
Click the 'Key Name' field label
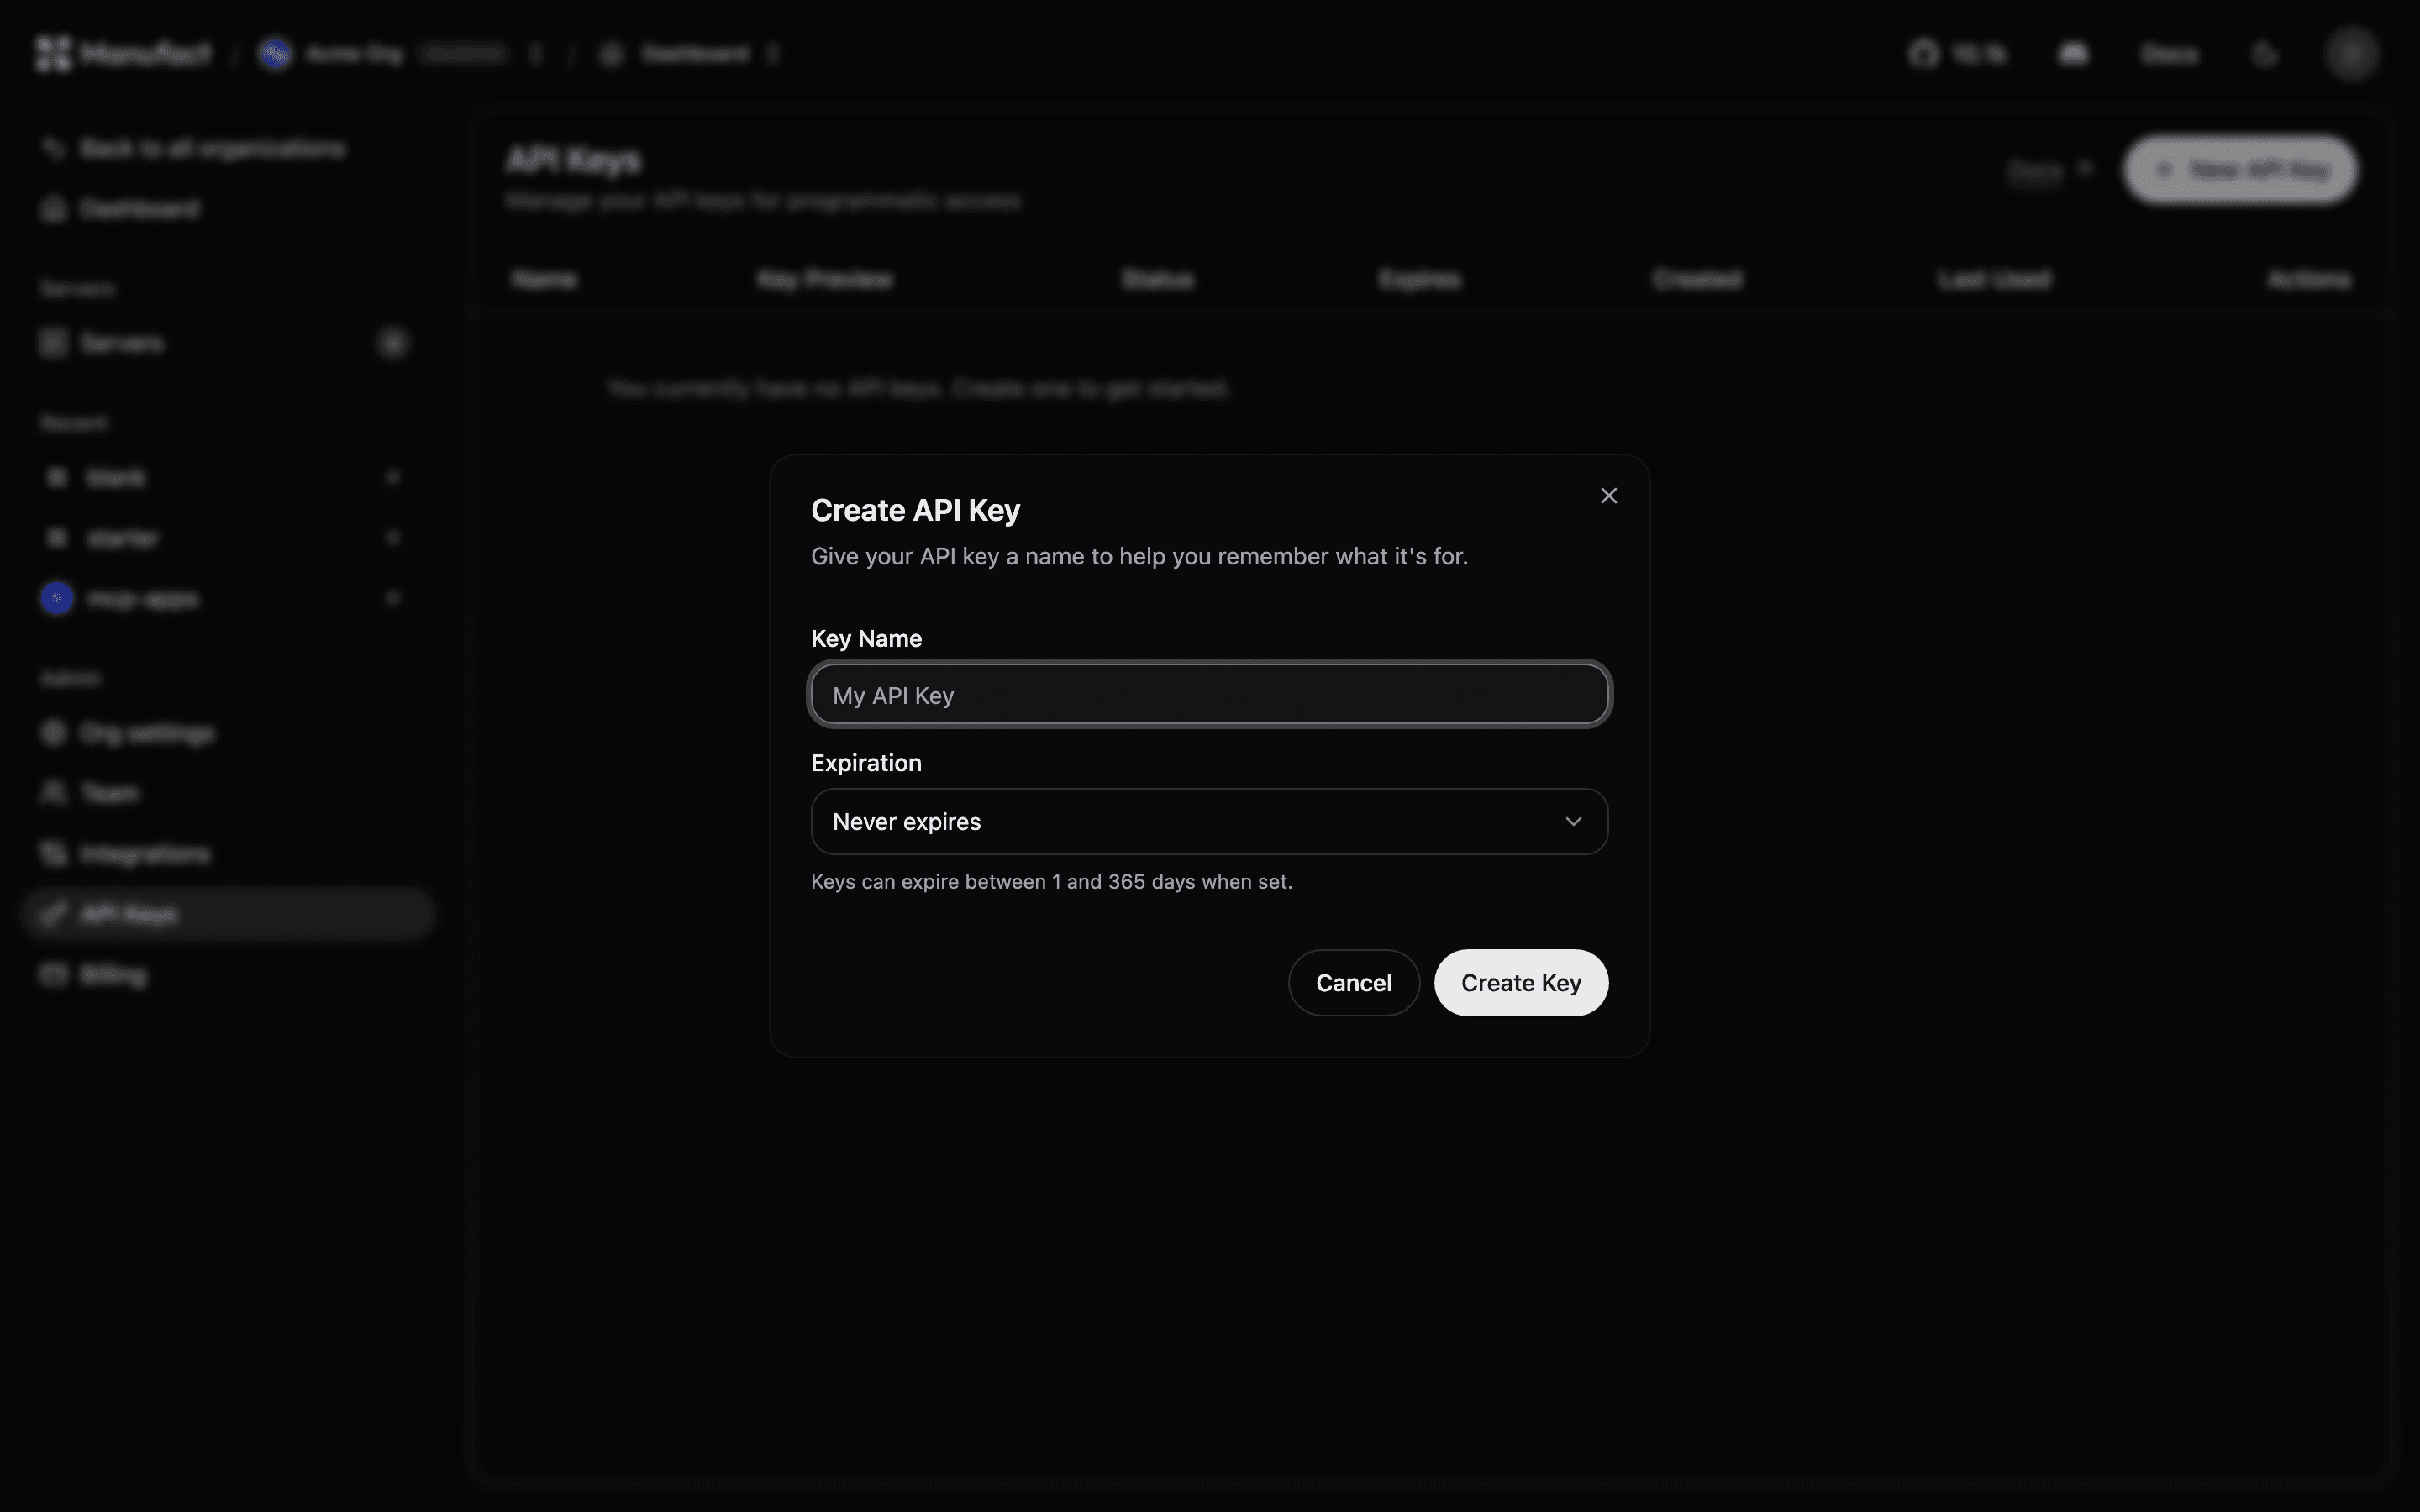point(866,638)
